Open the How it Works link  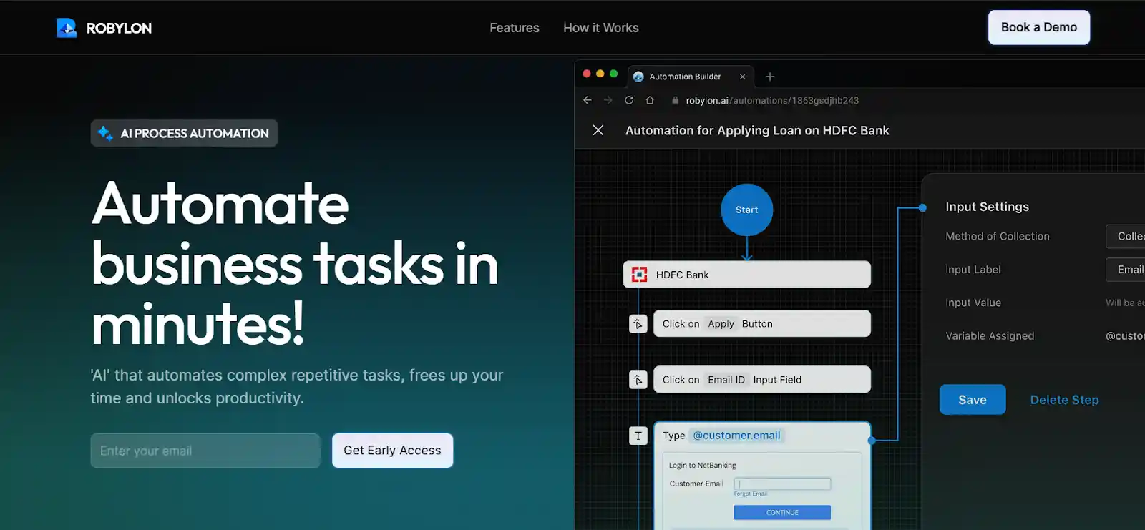pos(601,28)
